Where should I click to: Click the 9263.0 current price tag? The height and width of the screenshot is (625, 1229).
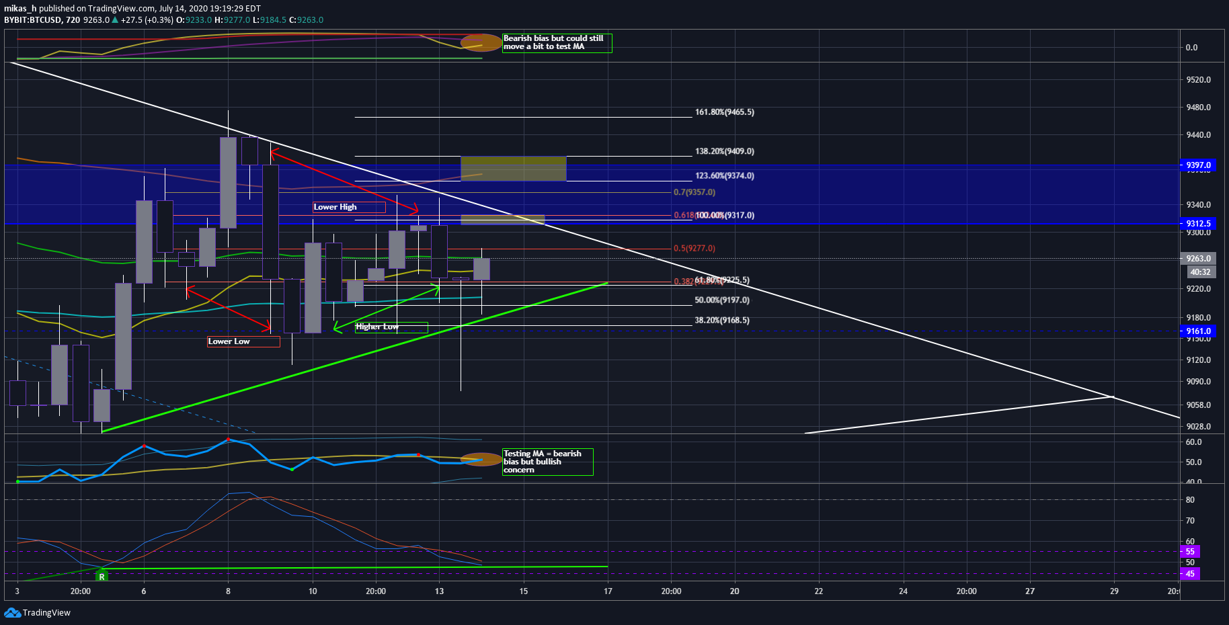click(x=1197, y=258)
